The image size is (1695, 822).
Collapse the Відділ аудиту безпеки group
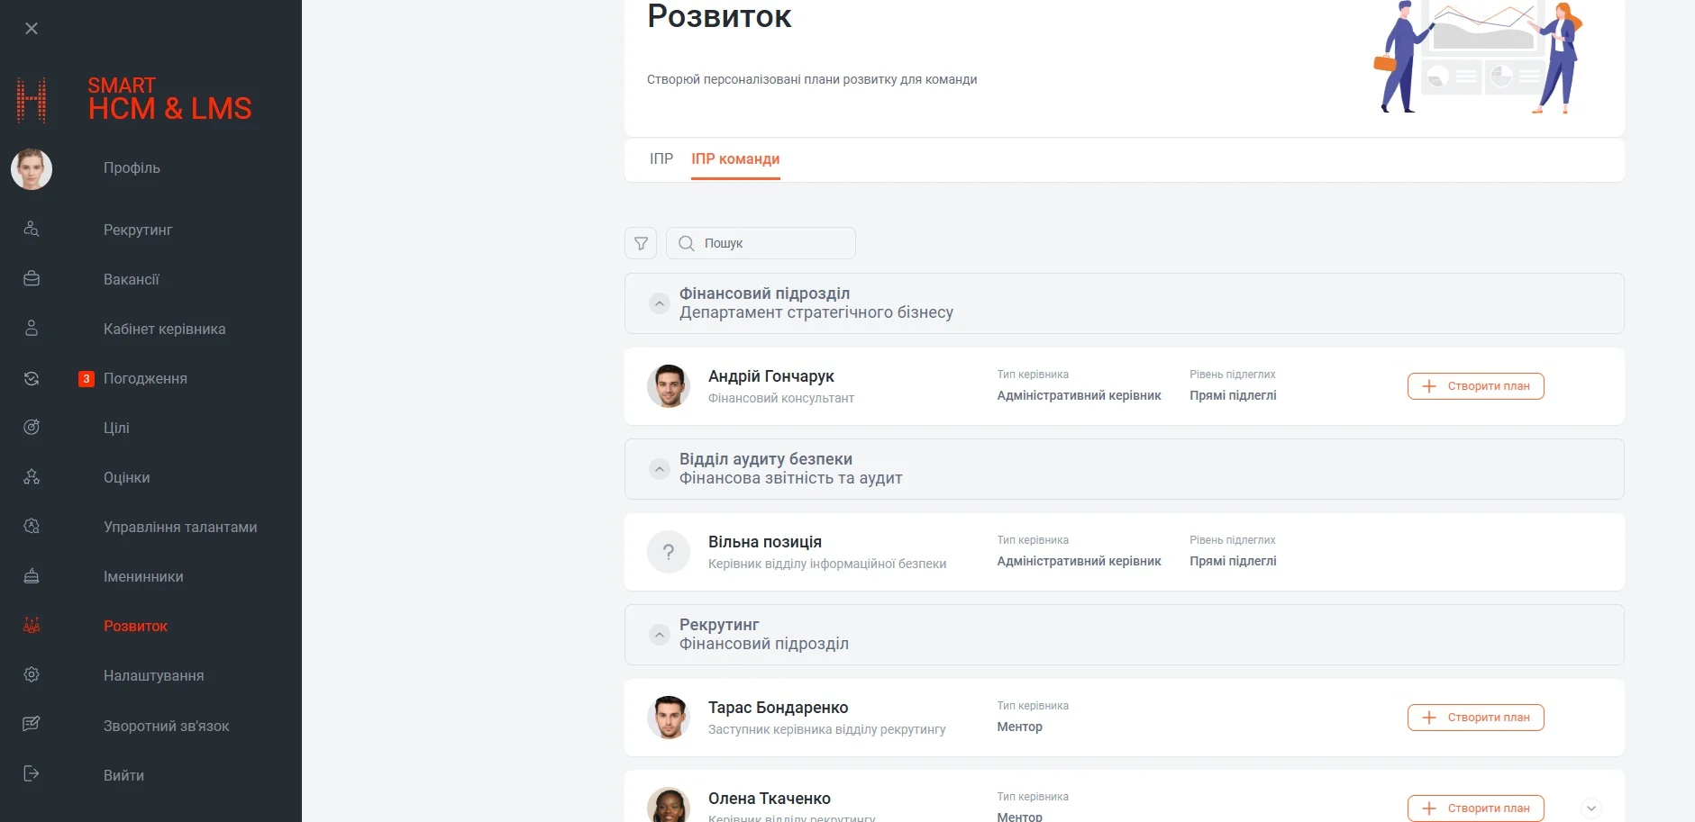click(660, 469)
